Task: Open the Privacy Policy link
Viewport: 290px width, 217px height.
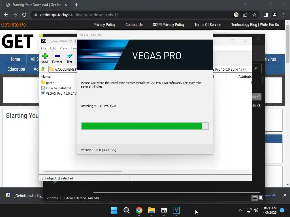Action: [x=104, y=25]
